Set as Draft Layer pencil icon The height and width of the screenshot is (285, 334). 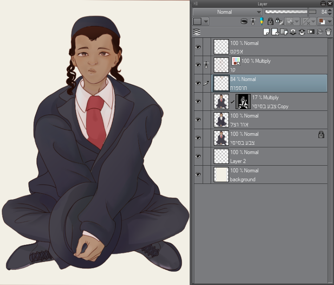pos(261,21)
